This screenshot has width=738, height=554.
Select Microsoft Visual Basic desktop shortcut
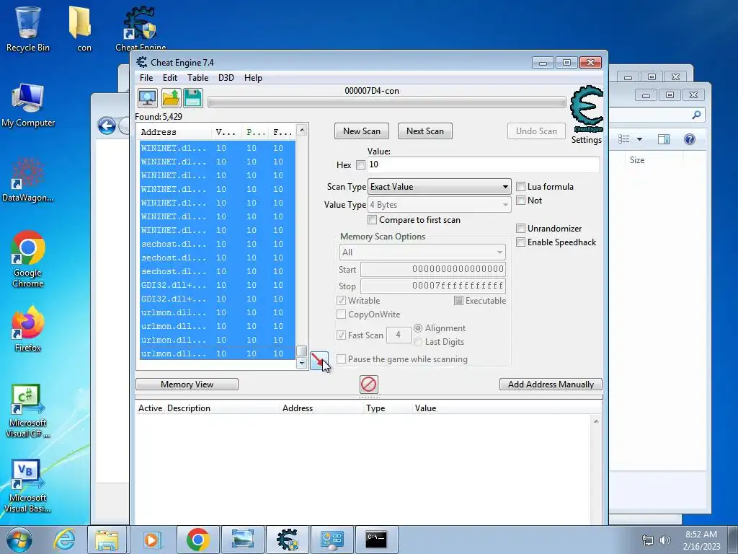click(x=28, y=486)
